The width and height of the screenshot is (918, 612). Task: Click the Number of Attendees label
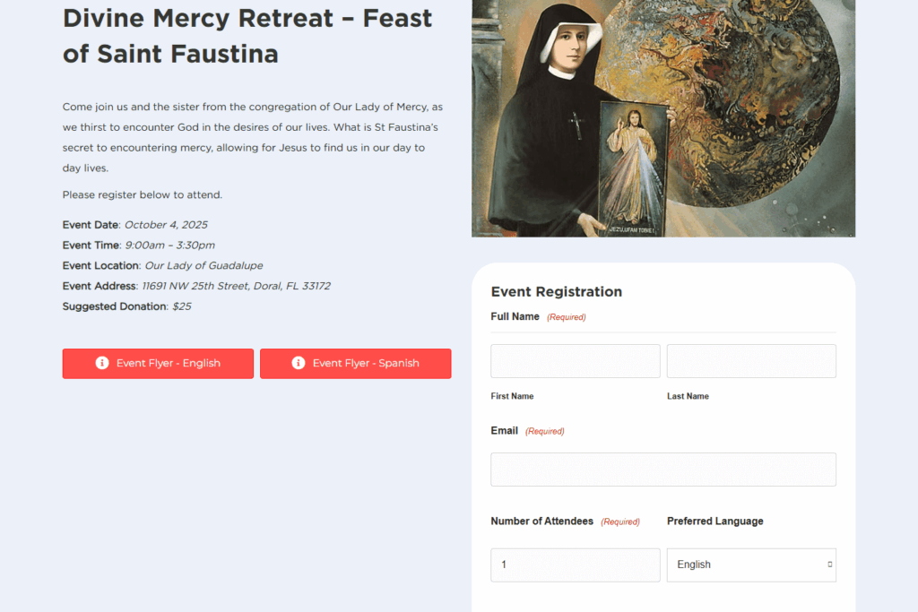[542, 521]
